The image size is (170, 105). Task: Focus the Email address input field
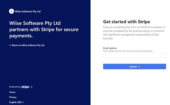(134, 55)
